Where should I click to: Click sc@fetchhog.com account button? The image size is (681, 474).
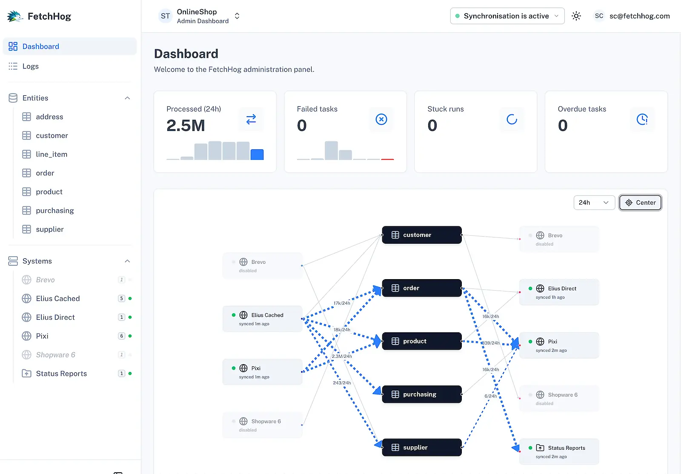click(x=632, y=16)
